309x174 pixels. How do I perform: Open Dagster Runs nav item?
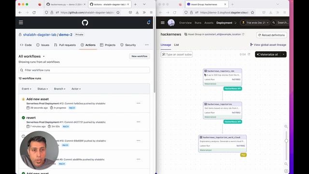[198, 23]
